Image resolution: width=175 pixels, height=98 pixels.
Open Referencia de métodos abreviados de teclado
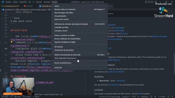point(80,24)
